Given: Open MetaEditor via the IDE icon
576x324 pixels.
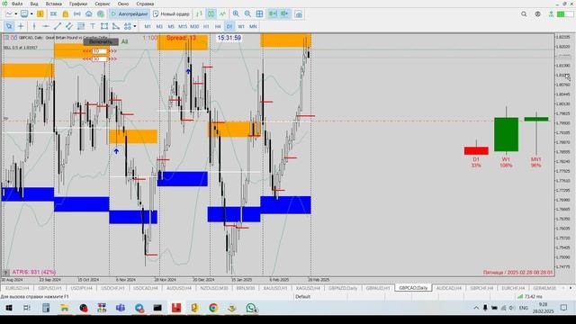Looking at the screenshot, I should click(53, 14).
